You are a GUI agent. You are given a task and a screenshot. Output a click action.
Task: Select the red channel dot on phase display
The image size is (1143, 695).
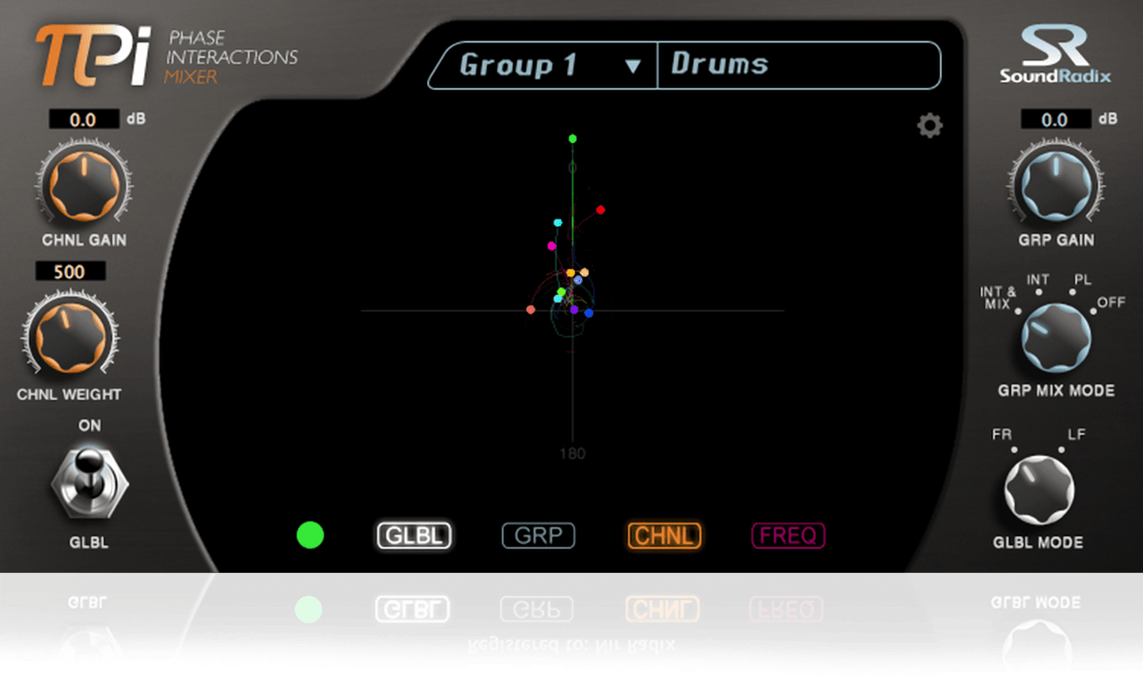coord(600,210)
